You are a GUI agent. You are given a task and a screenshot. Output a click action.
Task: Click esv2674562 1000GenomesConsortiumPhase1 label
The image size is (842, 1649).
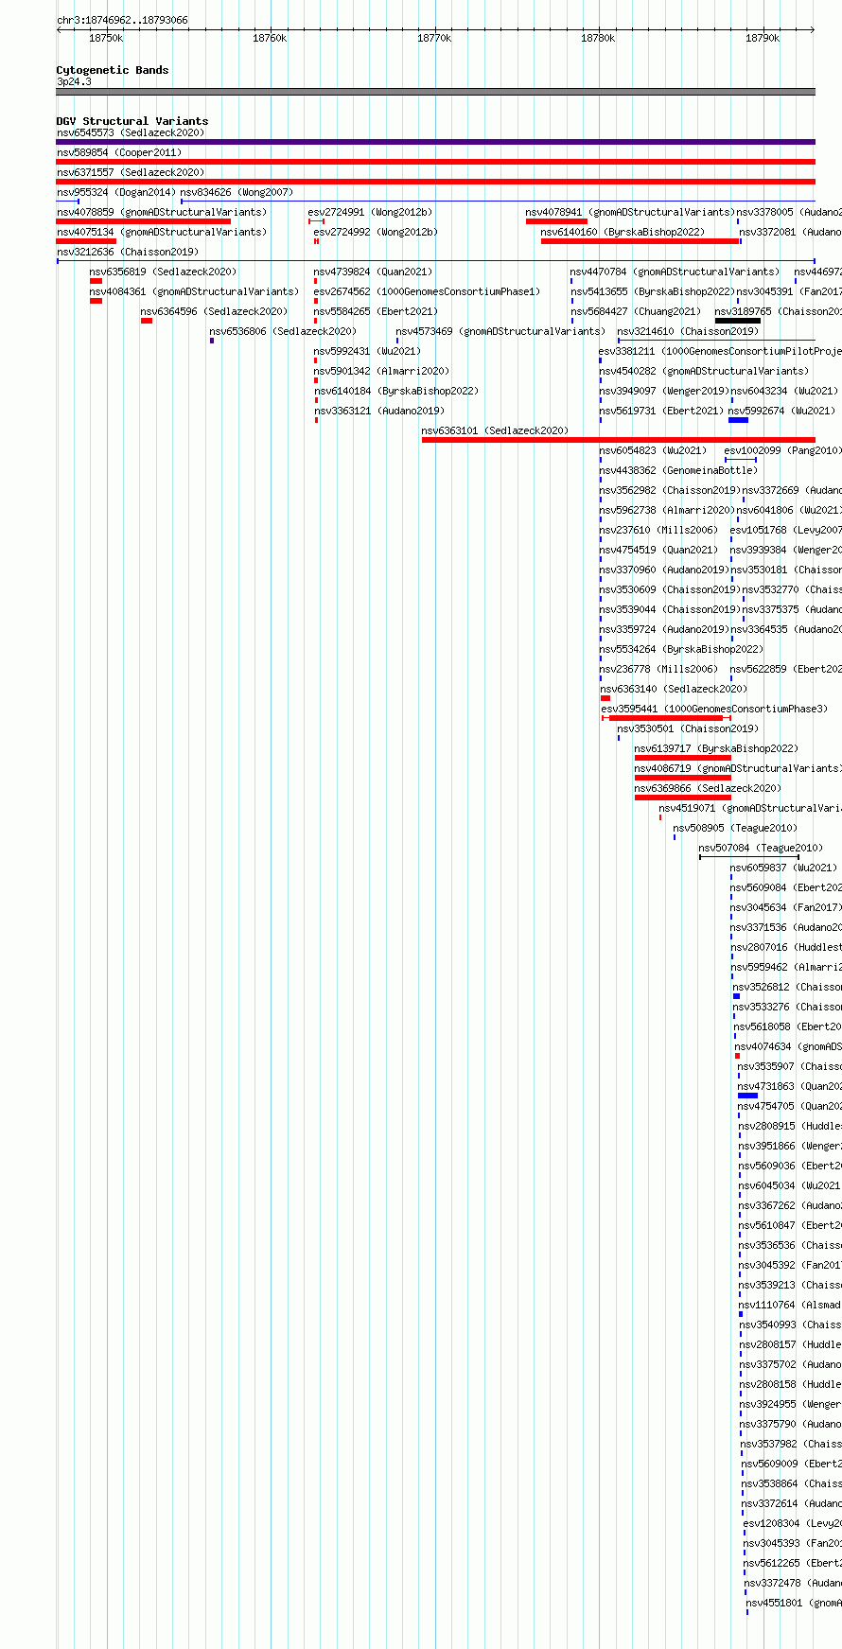(x=427, y=291)
